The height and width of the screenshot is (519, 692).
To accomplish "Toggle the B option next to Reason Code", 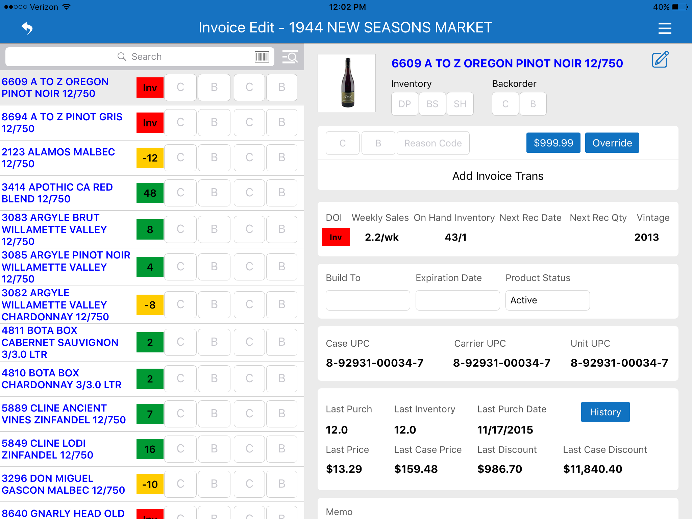I will pyautogui.click(x=378, y=143).
